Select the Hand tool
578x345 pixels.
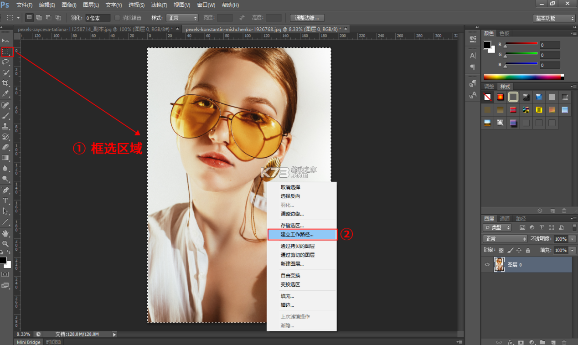click(x=5, y=233)
